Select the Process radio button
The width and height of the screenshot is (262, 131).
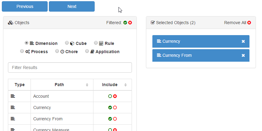pos(22,51)
